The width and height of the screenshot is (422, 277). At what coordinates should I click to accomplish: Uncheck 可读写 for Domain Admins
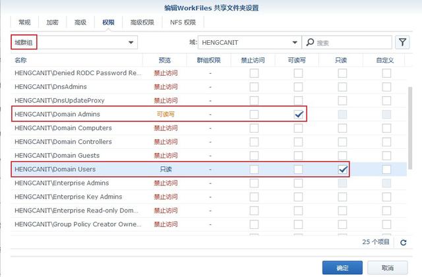coord(298,114)
